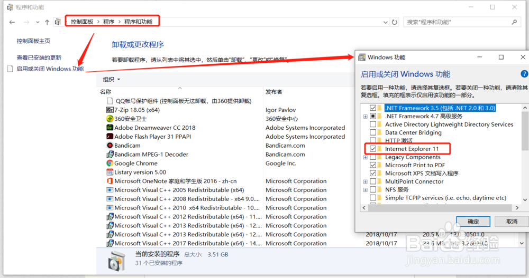Go up one folder level
529x278 pixels.
tap(47, 22)
